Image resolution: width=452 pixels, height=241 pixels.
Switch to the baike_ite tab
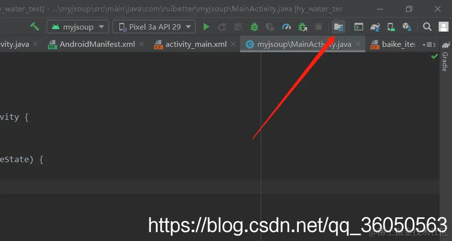tap(393, 44)
